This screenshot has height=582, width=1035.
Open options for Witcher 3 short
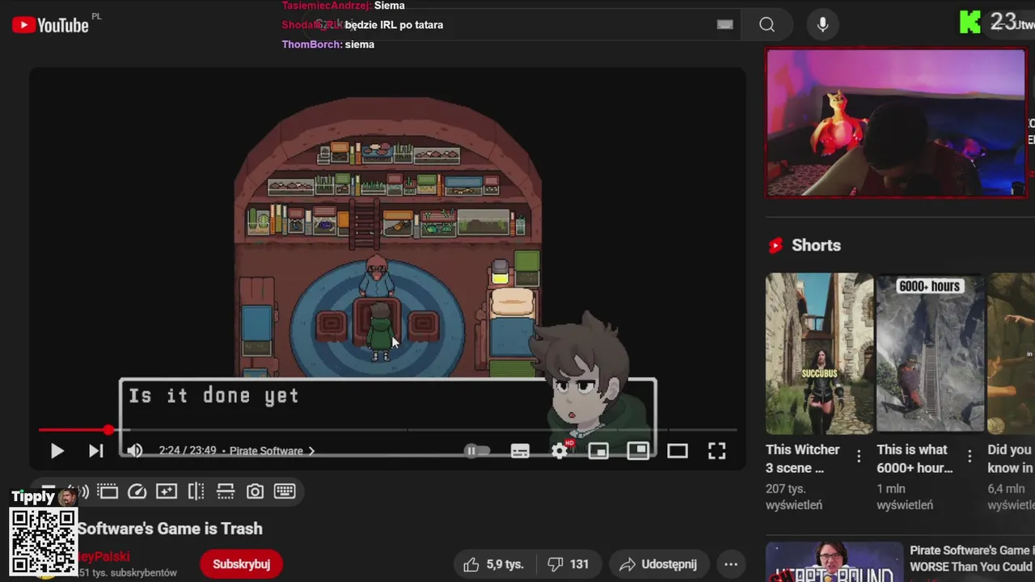point(859,457)
